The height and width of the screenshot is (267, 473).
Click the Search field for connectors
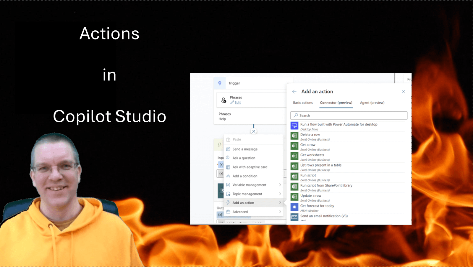click(x=349, y=116)
